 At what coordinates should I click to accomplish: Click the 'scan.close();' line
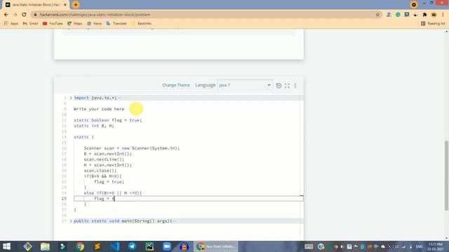(x=100, y=171)
